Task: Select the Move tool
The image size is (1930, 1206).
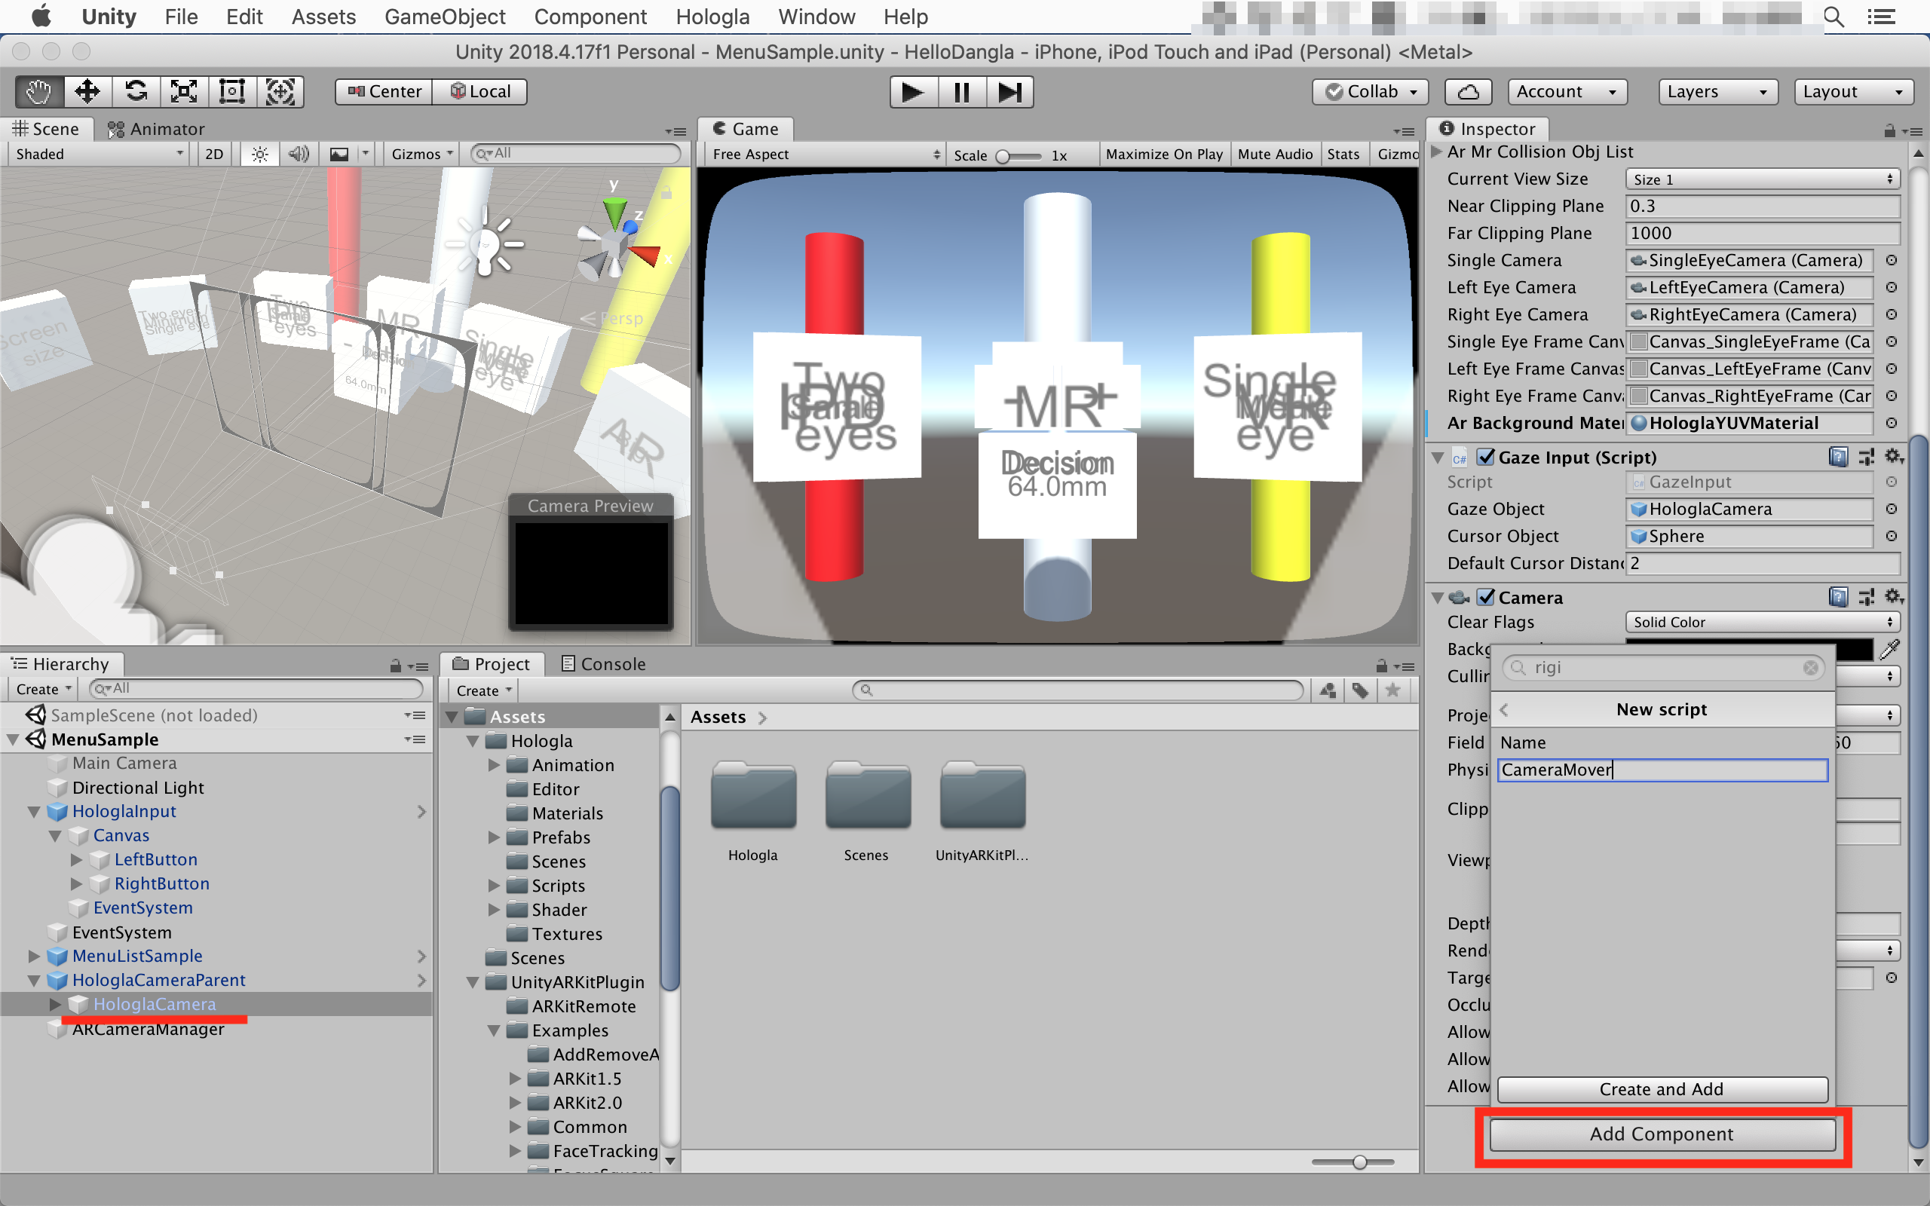Action: click(x=87, y=92)
